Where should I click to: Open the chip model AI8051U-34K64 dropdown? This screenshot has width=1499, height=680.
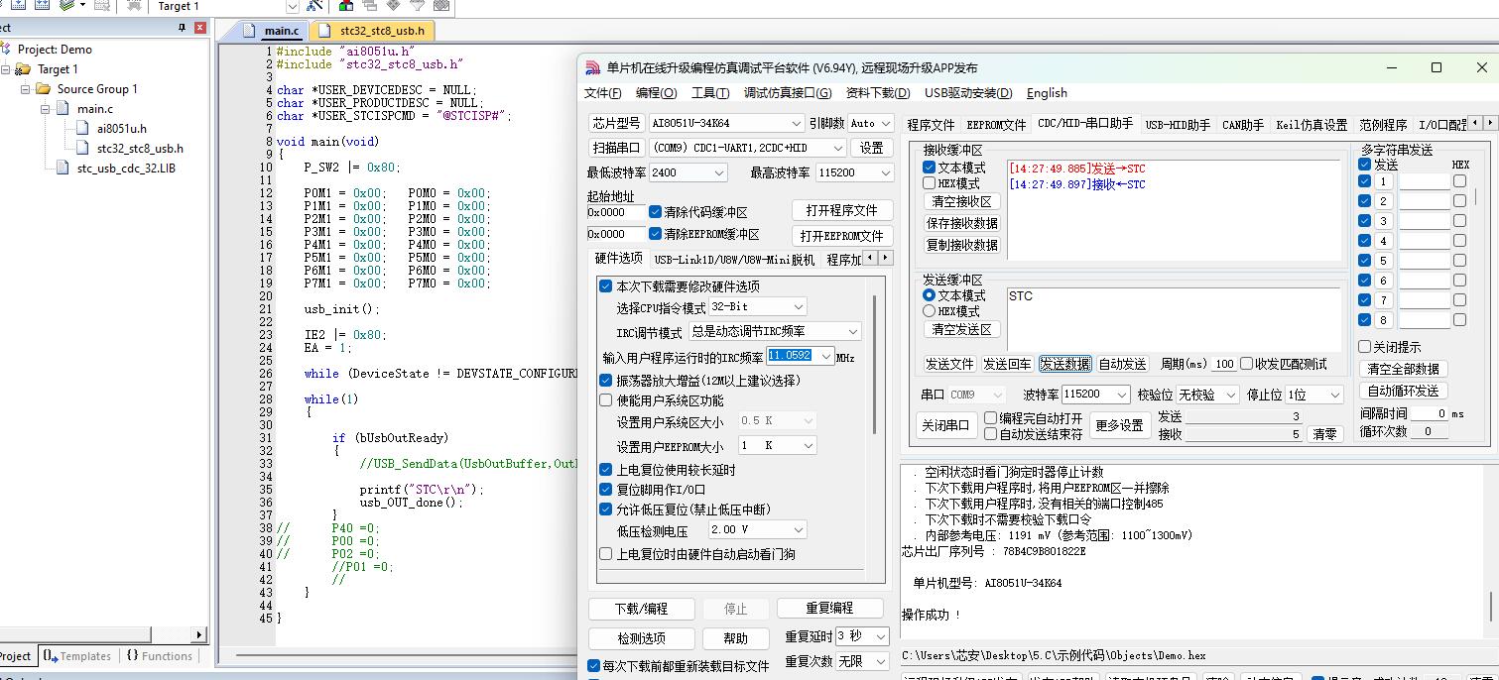point(796,123)
